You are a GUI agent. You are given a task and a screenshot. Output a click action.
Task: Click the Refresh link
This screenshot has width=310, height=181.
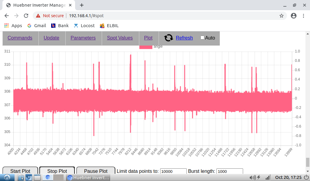pyautogui.click(x=184, y=38)
